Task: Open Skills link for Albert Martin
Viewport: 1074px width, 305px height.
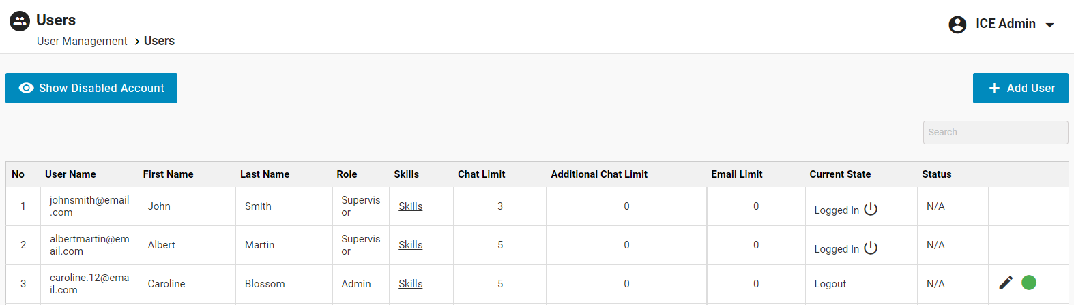Action: pos(410,245)
